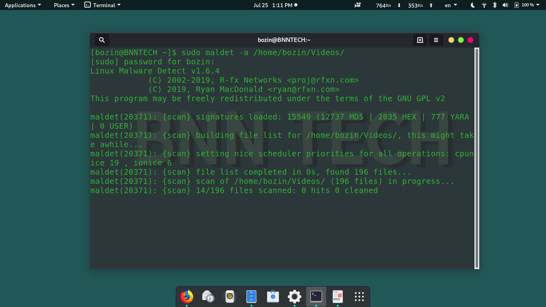Select the Terminal icon in the dock

click(x=316, y=297)
